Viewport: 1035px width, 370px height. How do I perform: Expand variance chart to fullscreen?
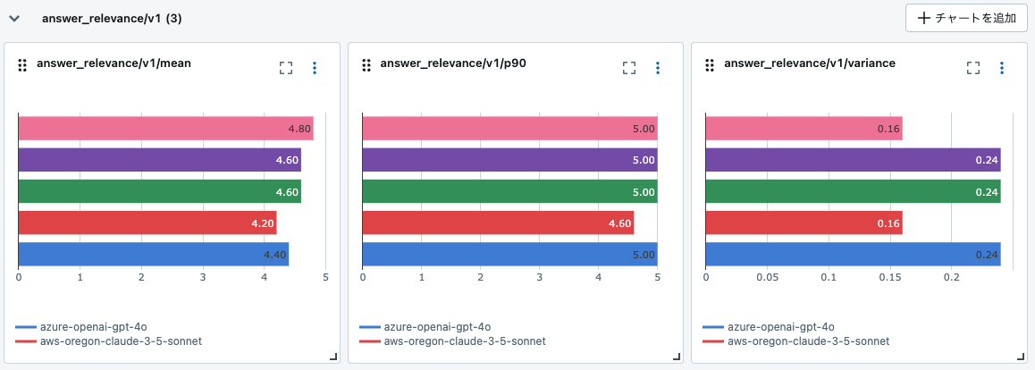(x=973, y=68)
